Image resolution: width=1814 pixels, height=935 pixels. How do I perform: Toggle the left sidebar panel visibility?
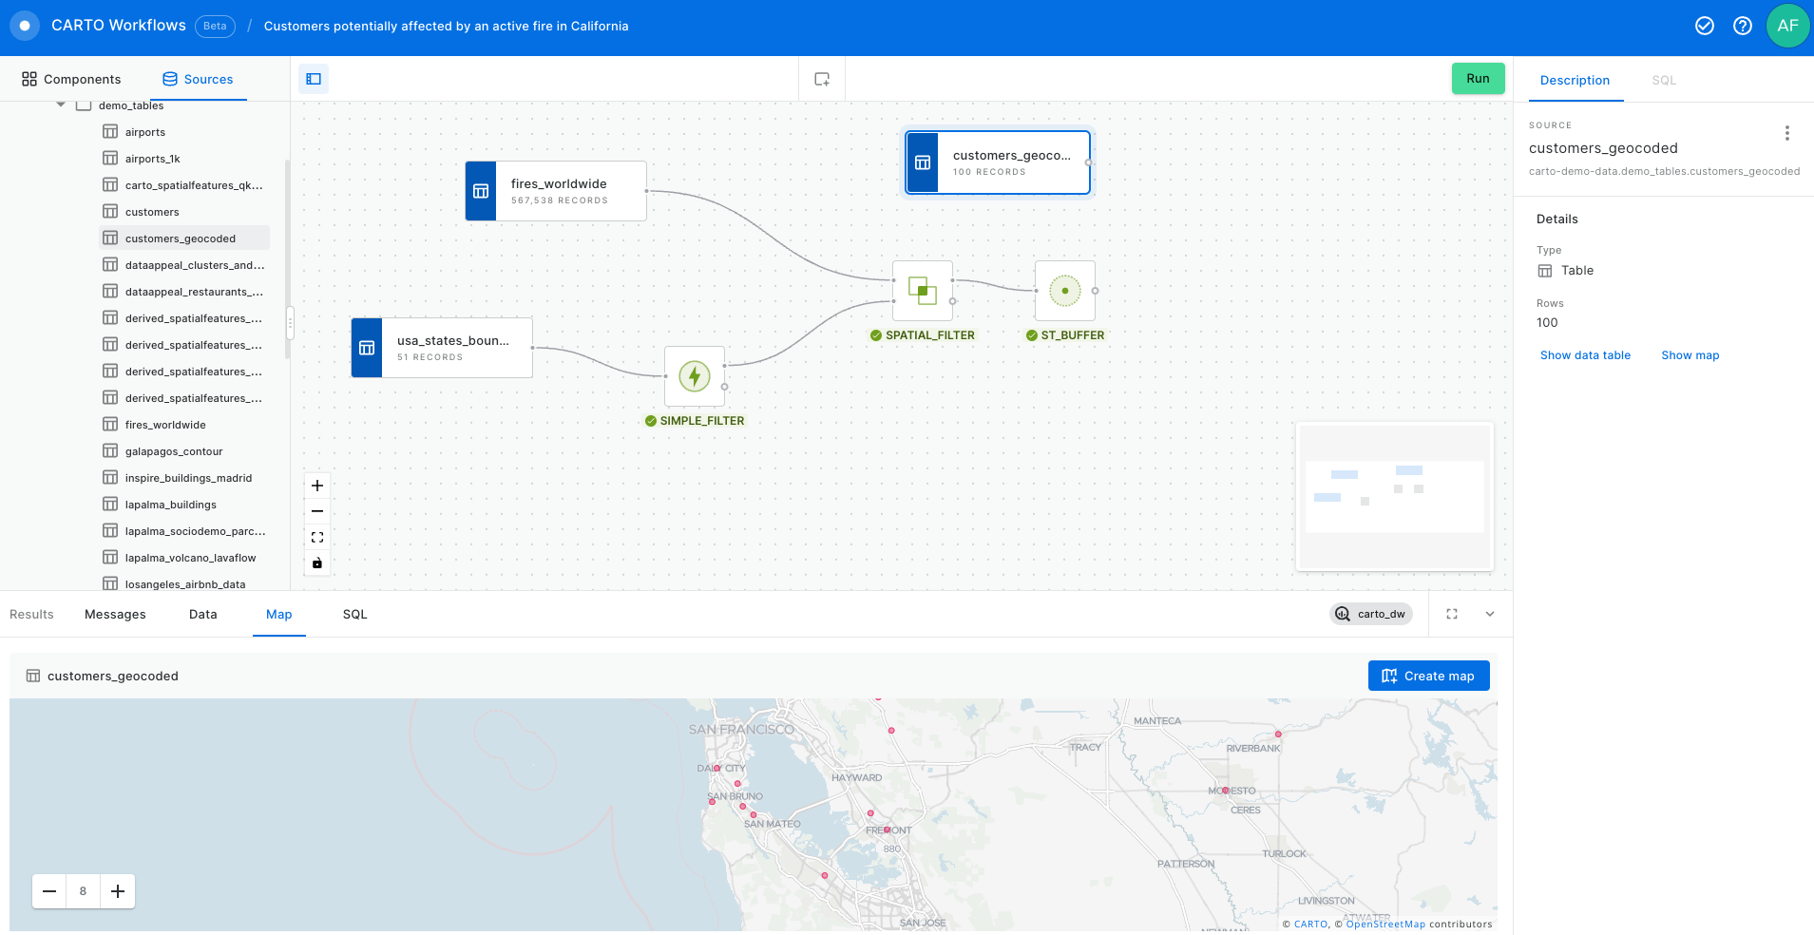tap(314, 79)
